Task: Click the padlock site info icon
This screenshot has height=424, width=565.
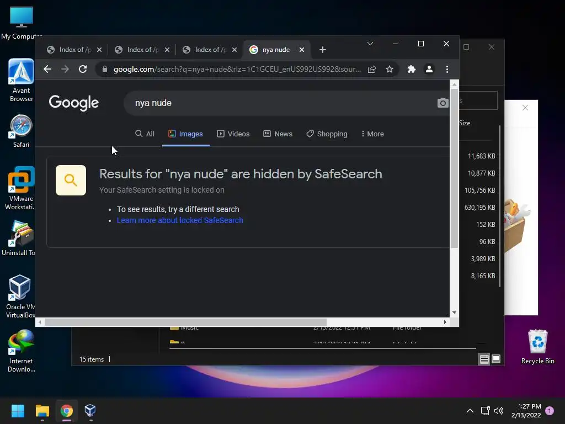Action: (x=105, y=69)
